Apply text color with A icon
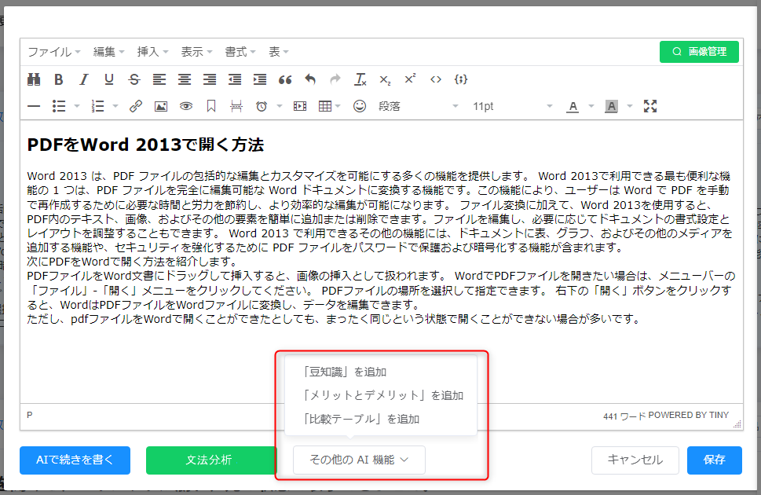The height and width of the screenshot is (495, 761). [x=573, y=106]
